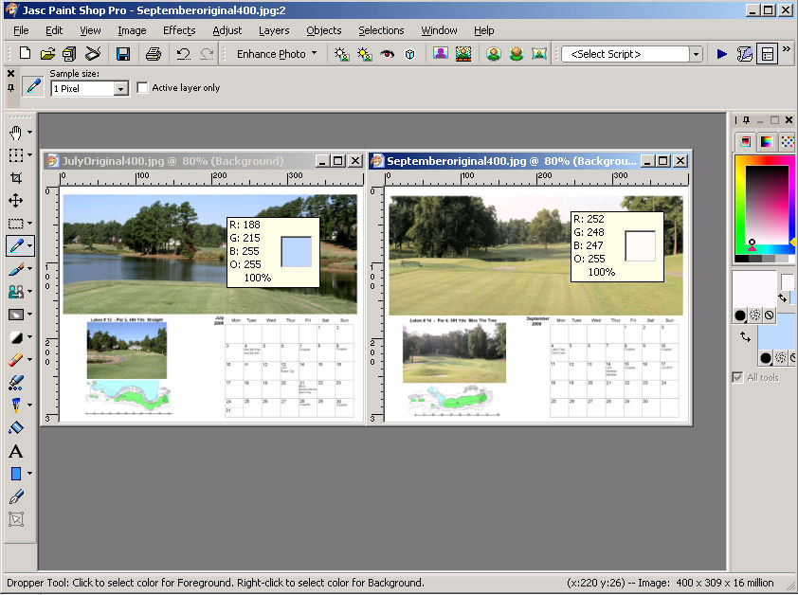Open the Effects menu
Image resolution: width=798 pixels, height=595 pixels.
point(179,30)
